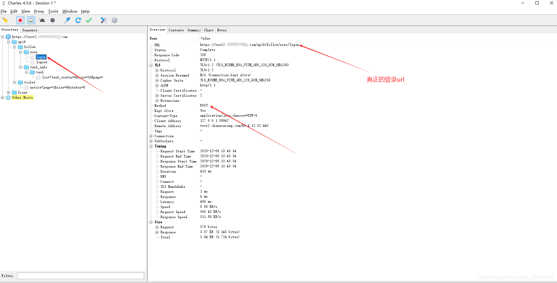This screenshot has height=283, width=557.
Task: Collapse the user folder
Action: 21,52
